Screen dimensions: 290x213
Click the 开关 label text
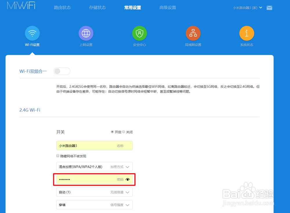(x=61, y=132)
